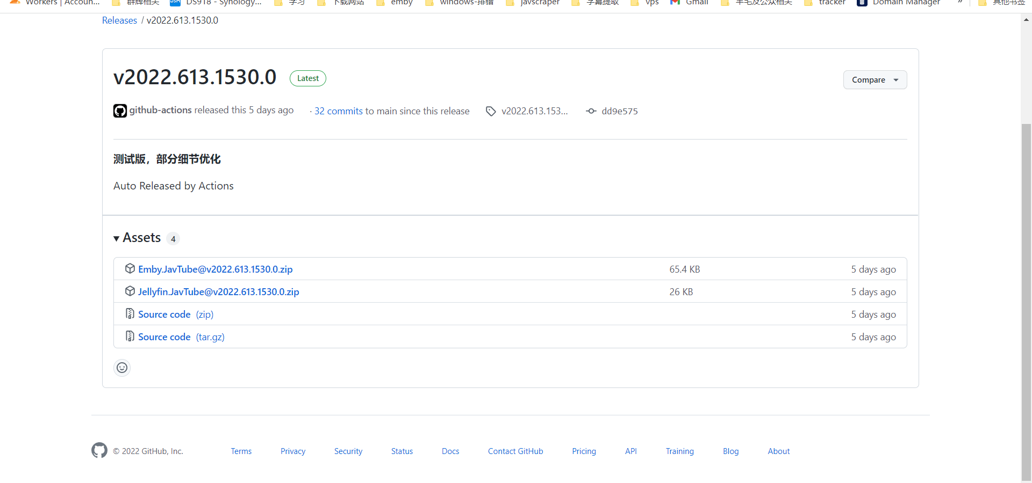Click the Gmail bookmark icon
This screenshot has width=1032, height=483.
click(675, 2)
